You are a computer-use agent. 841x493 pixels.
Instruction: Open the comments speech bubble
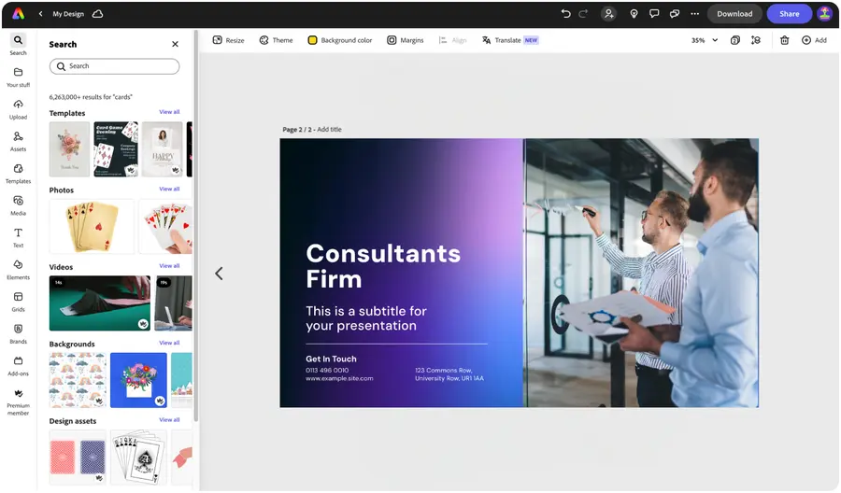(x=654, y=14)
